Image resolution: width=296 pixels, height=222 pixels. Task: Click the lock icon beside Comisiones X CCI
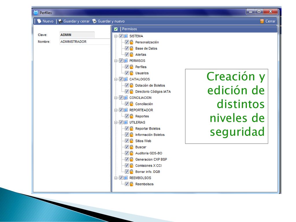click(132, 165)
